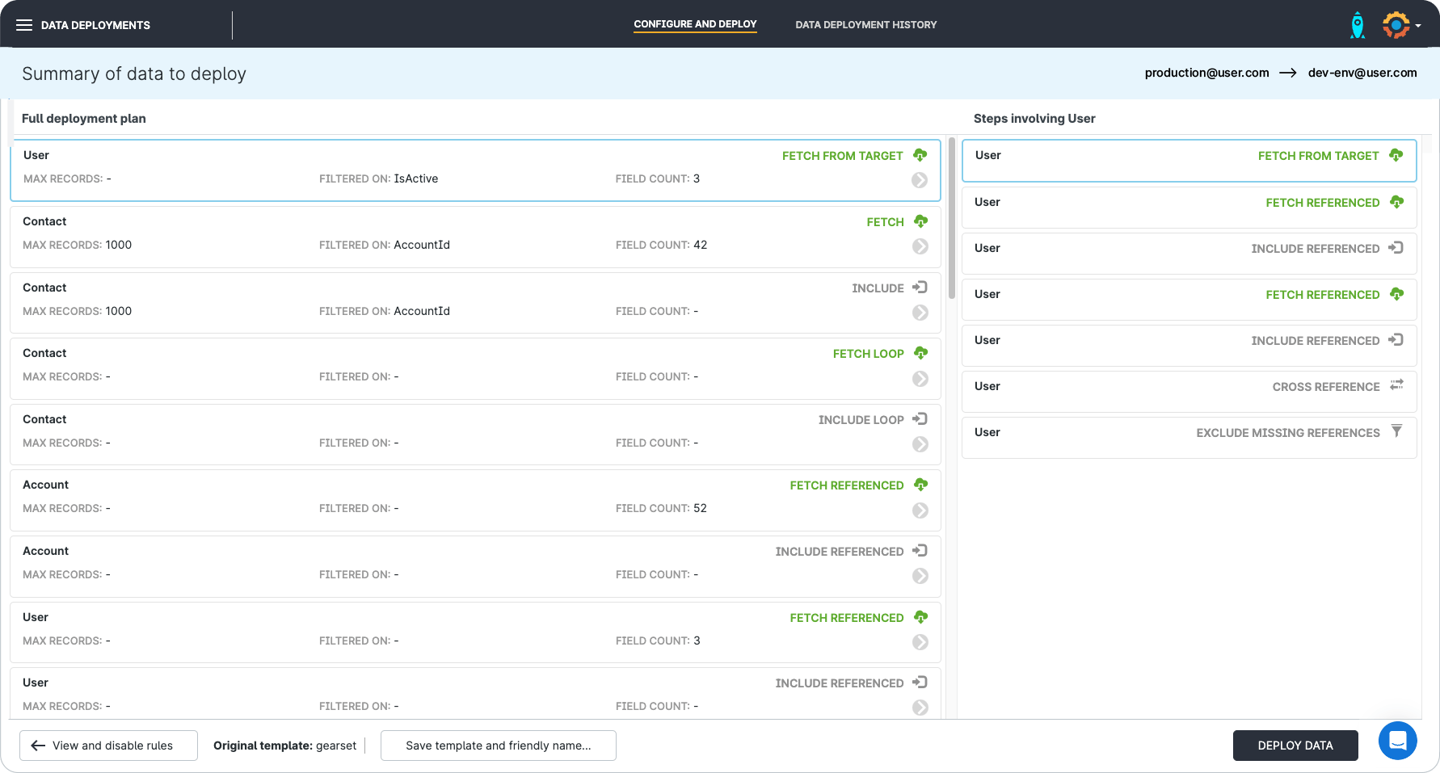
Task: Open the hamburger navigation menu
Action: (24, 25)
